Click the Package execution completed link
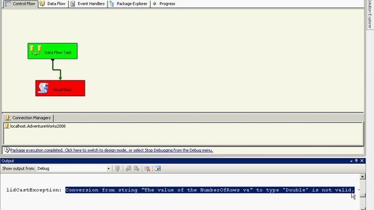The width and height of the screenshot is (374, 210). (112, 150)
